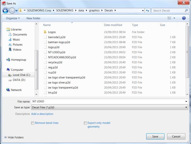This screenshot has width=191, height=144.
Task: Open the Organize menu
Action: [x=13, y=18]
